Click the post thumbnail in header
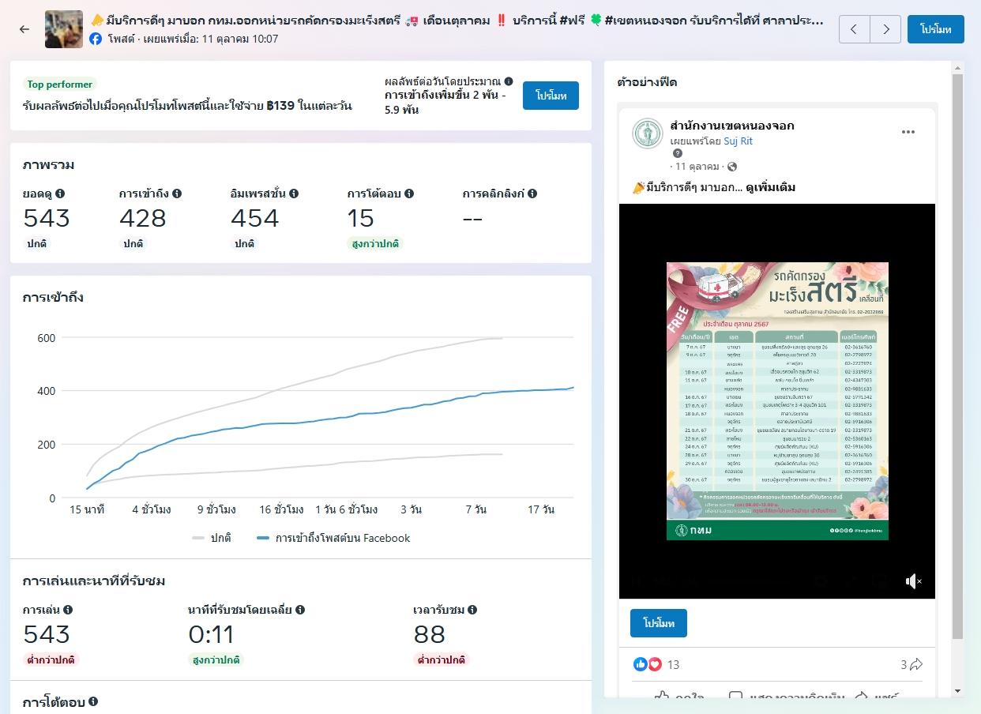This screenshot has width=981, height=714. click(x=64, y=29)
